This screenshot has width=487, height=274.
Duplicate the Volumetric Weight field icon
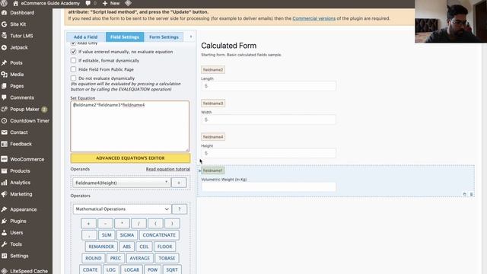(465, 194)
